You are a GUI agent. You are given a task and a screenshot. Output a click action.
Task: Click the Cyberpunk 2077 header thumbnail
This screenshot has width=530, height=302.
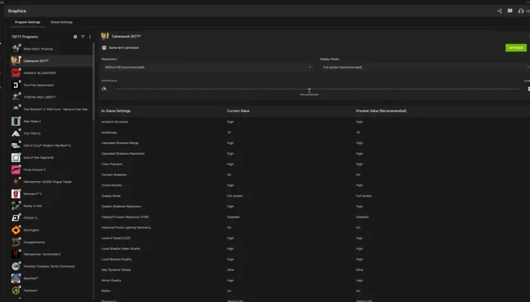tap(105, 36)
